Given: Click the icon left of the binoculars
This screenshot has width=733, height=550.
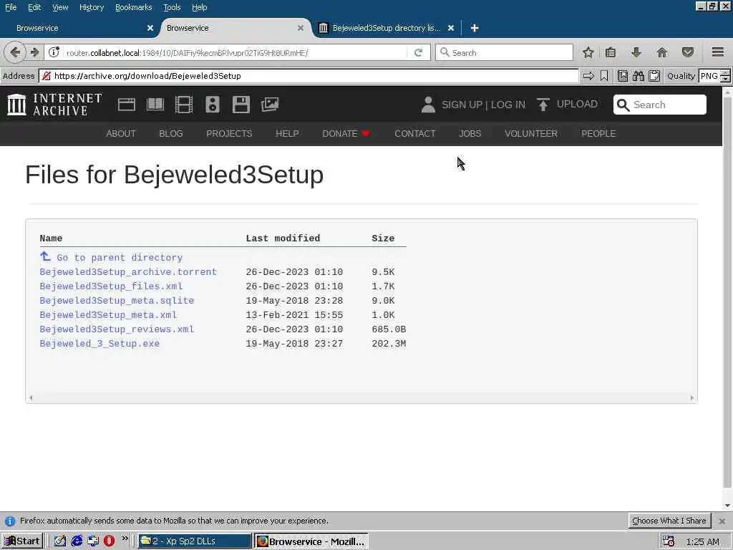Looking at the screenshot, I should coord(623,76).
